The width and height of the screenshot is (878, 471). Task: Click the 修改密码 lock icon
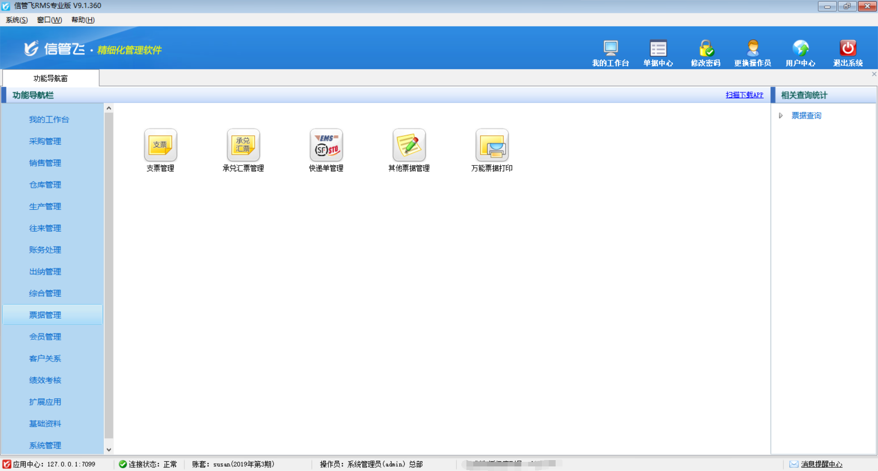click(706, 48)
